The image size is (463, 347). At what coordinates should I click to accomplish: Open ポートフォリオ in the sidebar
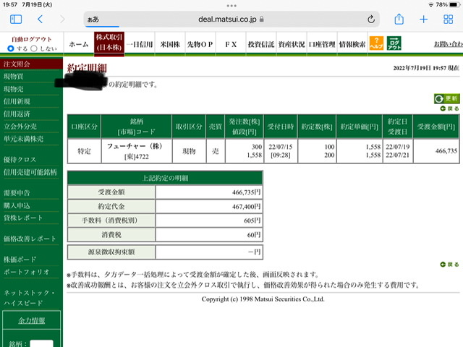[27, 272]
